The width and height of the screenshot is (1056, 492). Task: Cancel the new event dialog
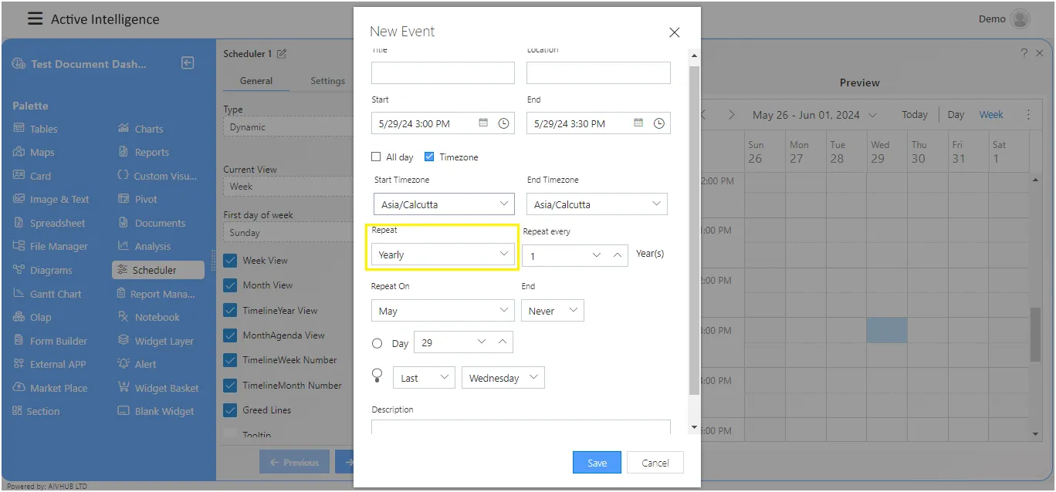(x=655, y=463)
